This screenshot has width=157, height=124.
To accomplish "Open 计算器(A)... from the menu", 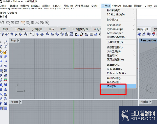I will [119, 65].
